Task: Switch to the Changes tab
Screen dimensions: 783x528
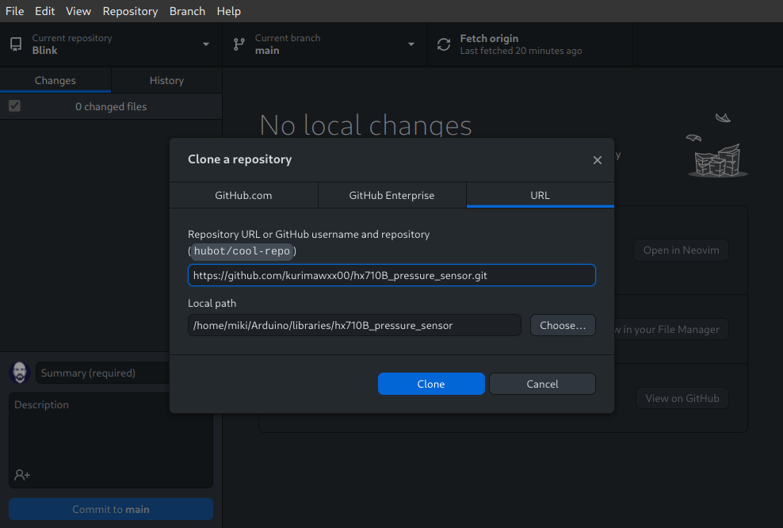Action: tap(55, 80)
